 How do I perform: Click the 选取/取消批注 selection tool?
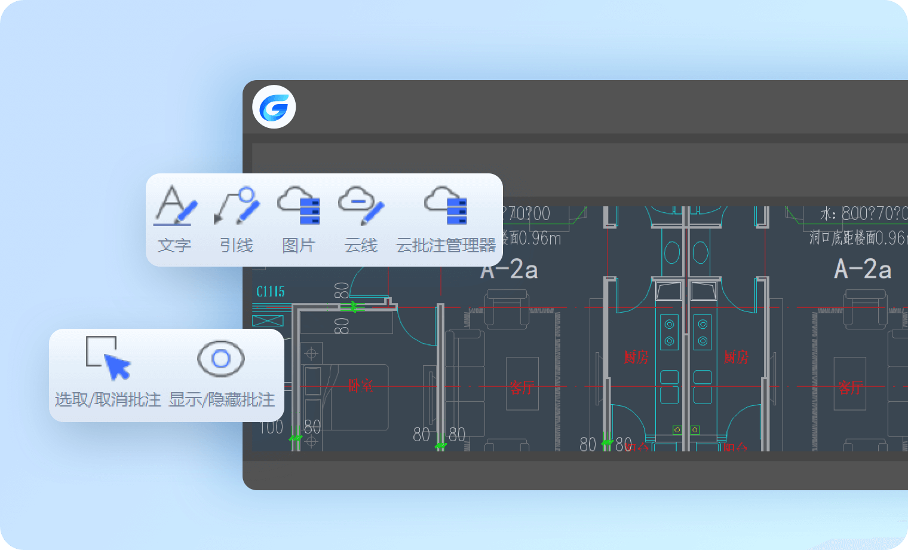[x=108, y=373]
